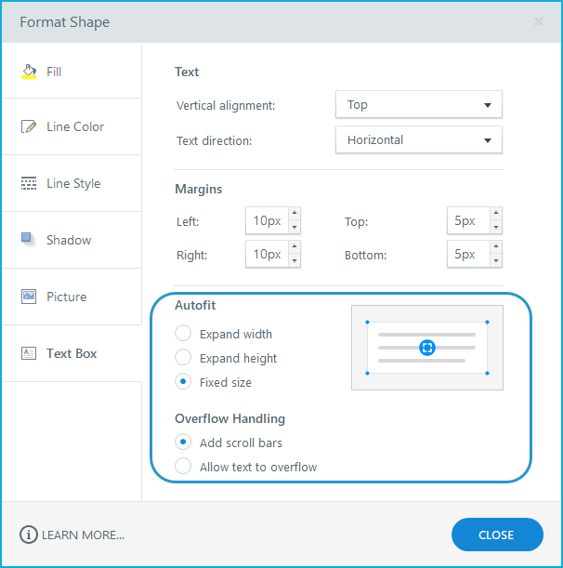Click the Left margin input field

click(268, 220)
